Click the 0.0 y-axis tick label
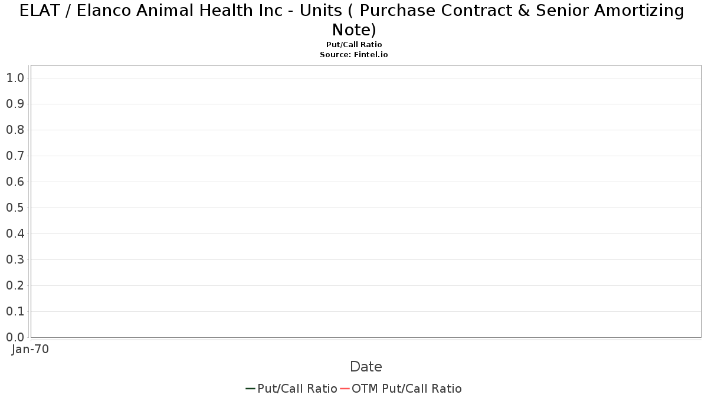708x398 pixels. (x=15, y=337)
